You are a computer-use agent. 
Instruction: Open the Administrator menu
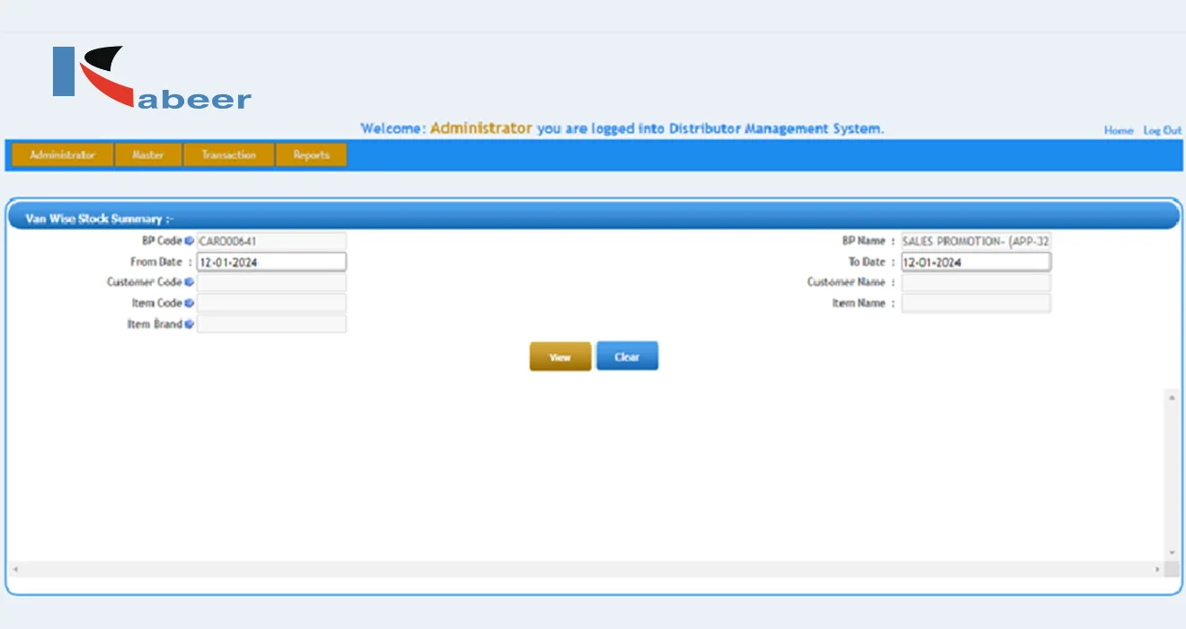(62, 155)
